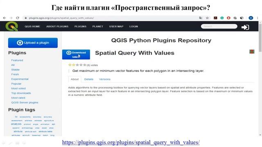Click the 3d plugin tag
Screen dimensions: 262x147
[x=16, y=117]
